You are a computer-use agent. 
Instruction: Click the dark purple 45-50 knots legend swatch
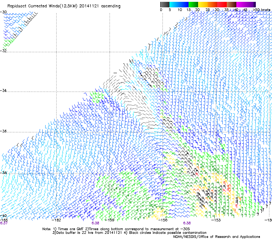[251, 4]
